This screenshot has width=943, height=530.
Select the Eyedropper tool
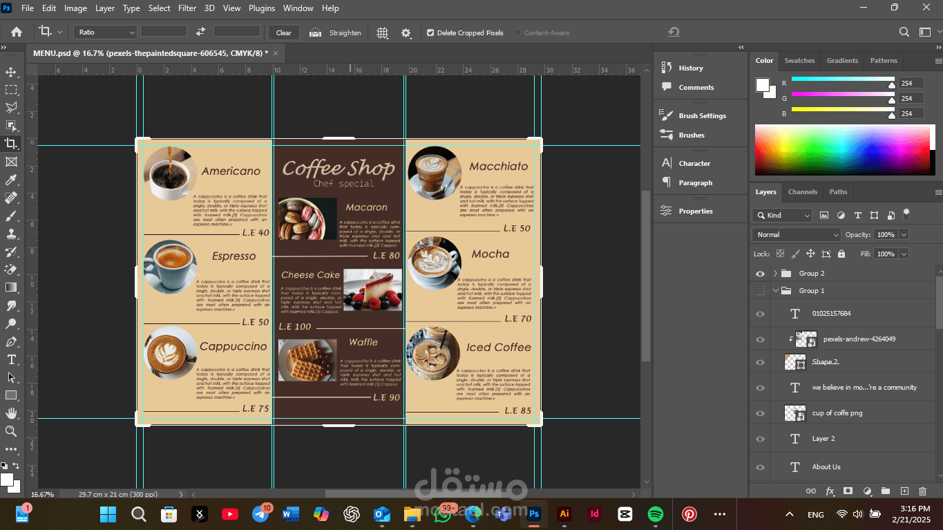pyautogui.click(x=11, y=180)
